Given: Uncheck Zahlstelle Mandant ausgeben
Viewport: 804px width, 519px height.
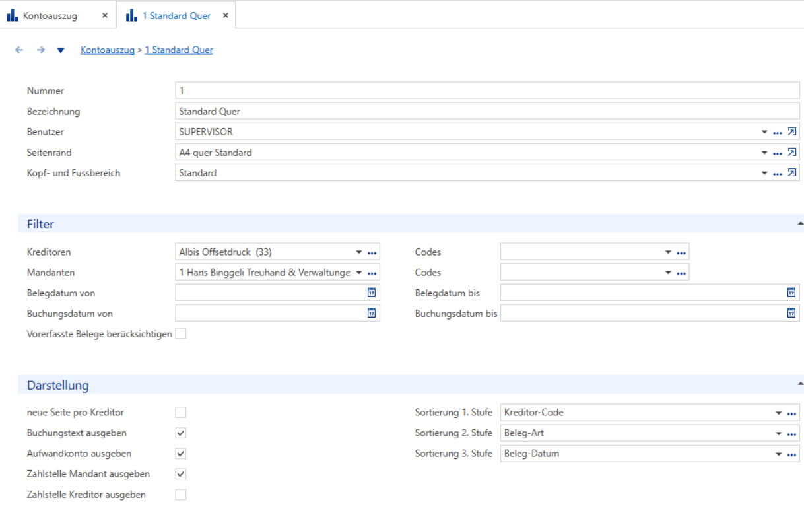Looking at the screenshot, I should [x=181, y=474].
